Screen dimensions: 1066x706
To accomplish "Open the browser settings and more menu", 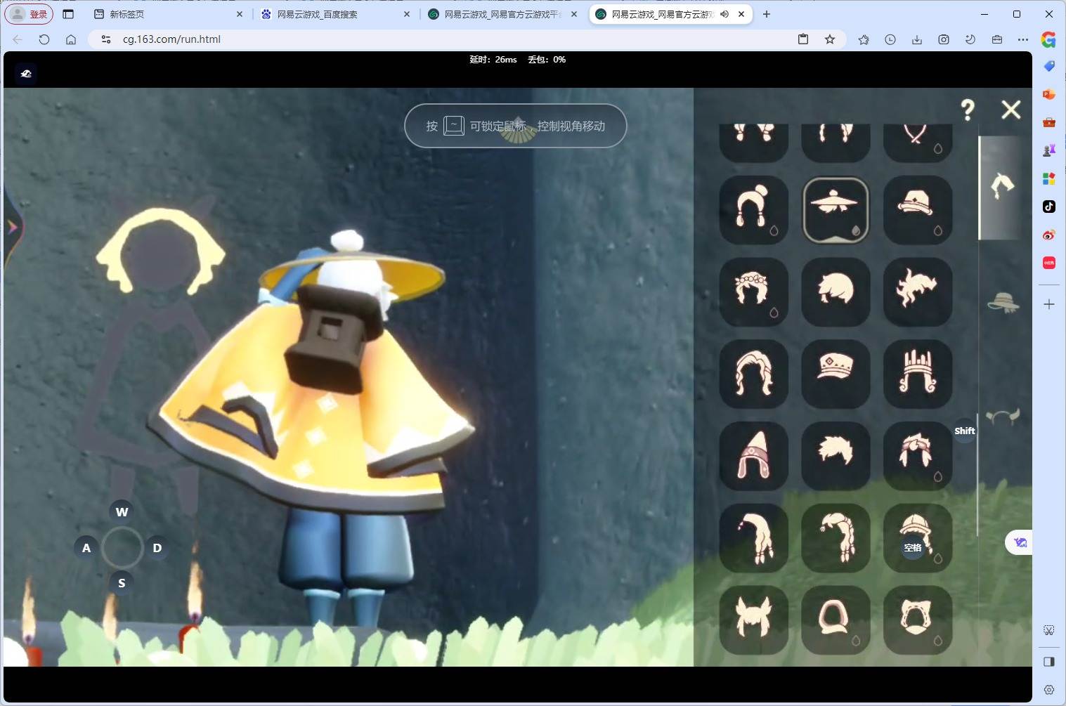I will point(1023,39).
